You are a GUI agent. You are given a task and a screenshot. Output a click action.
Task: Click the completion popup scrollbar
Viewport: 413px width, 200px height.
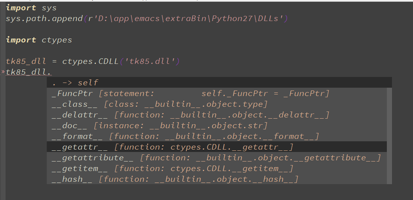tap(389, 136)
